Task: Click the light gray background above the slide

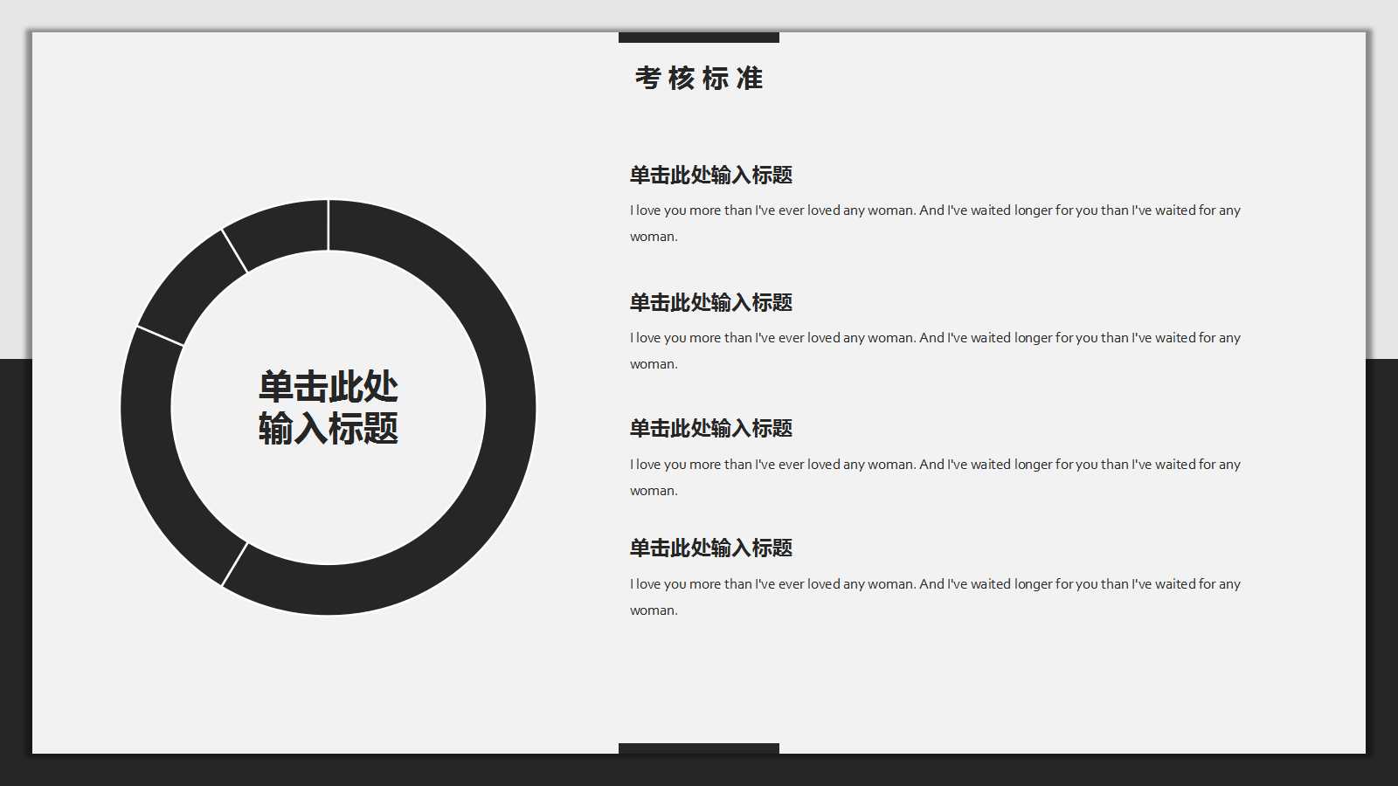Action: coord(699,13)
